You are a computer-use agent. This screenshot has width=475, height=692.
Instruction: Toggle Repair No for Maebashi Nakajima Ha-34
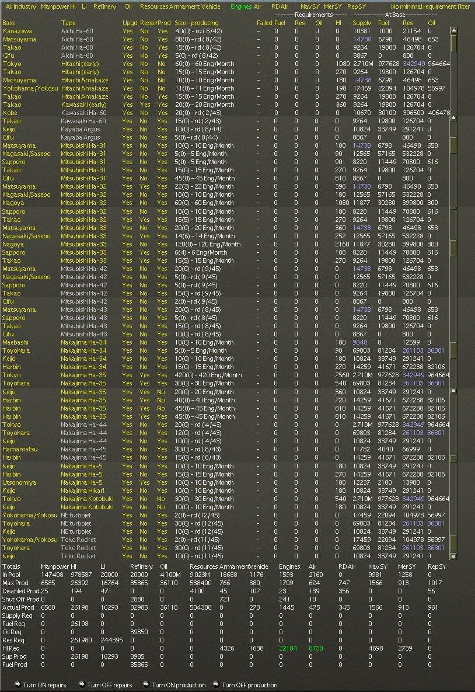(144, 342)
